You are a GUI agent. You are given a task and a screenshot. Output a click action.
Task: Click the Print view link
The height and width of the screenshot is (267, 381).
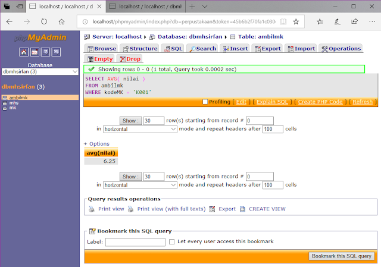pyautogui.click(x=111, y=209)
